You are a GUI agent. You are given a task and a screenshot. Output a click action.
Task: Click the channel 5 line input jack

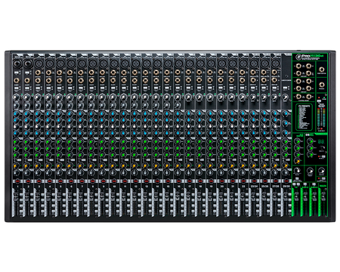coord(59,73)
